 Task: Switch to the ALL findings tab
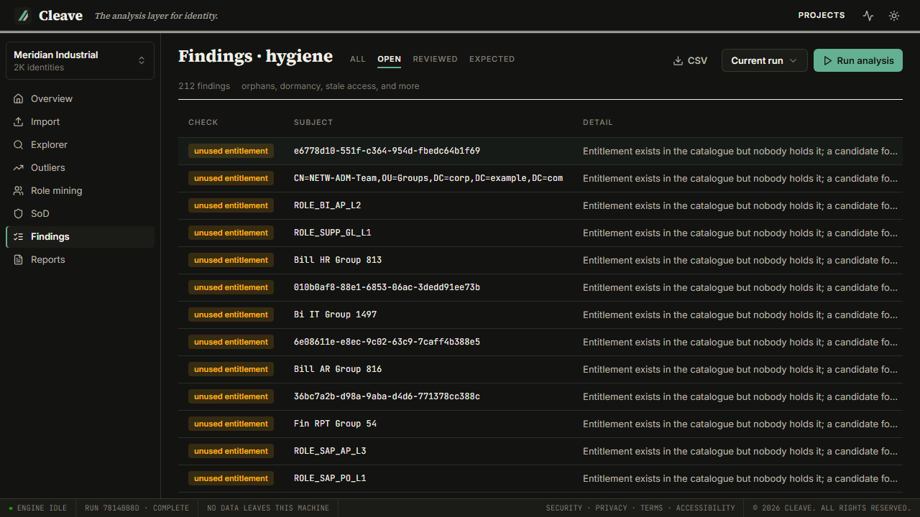click(x=358, y=59)
